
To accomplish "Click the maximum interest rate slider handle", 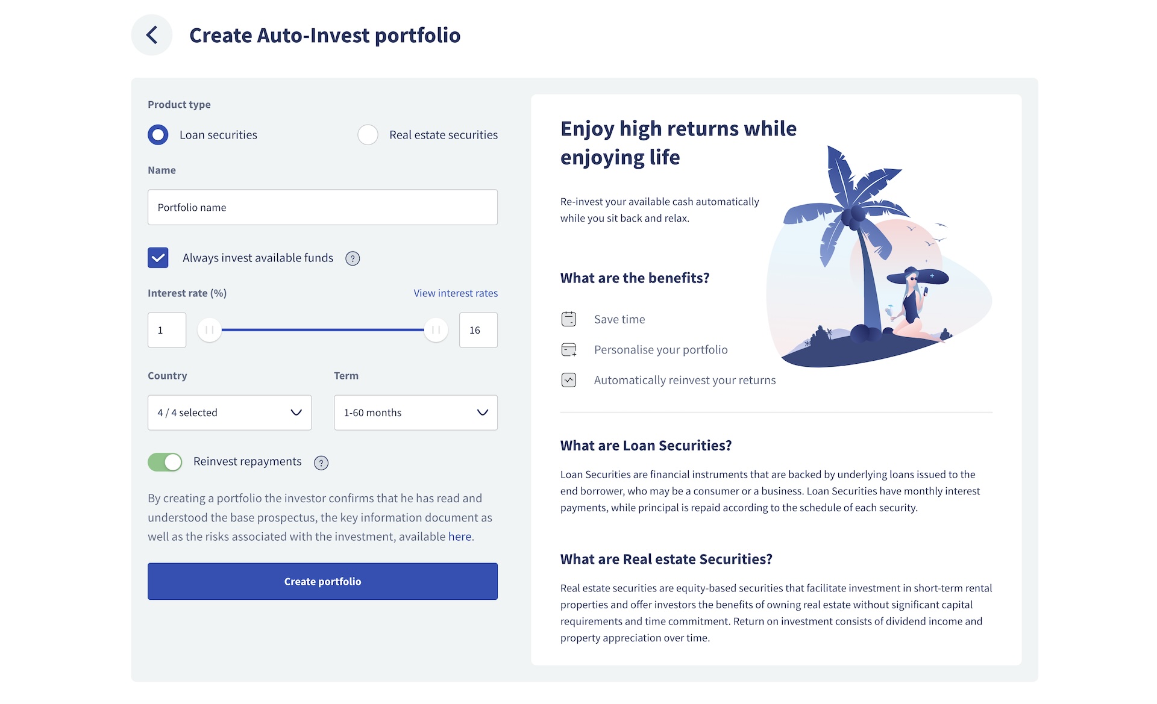I will pos(436,330).
